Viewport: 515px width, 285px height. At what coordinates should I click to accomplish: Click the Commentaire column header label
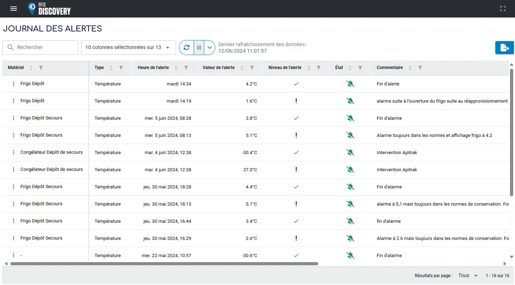point(390,68)
